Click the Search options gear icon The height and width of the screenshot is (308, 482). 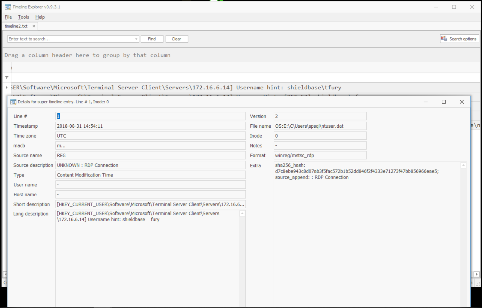(x=444, y=39)
